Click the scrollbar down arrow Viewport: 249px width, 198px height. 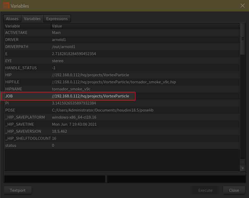[x=242, y=168]
